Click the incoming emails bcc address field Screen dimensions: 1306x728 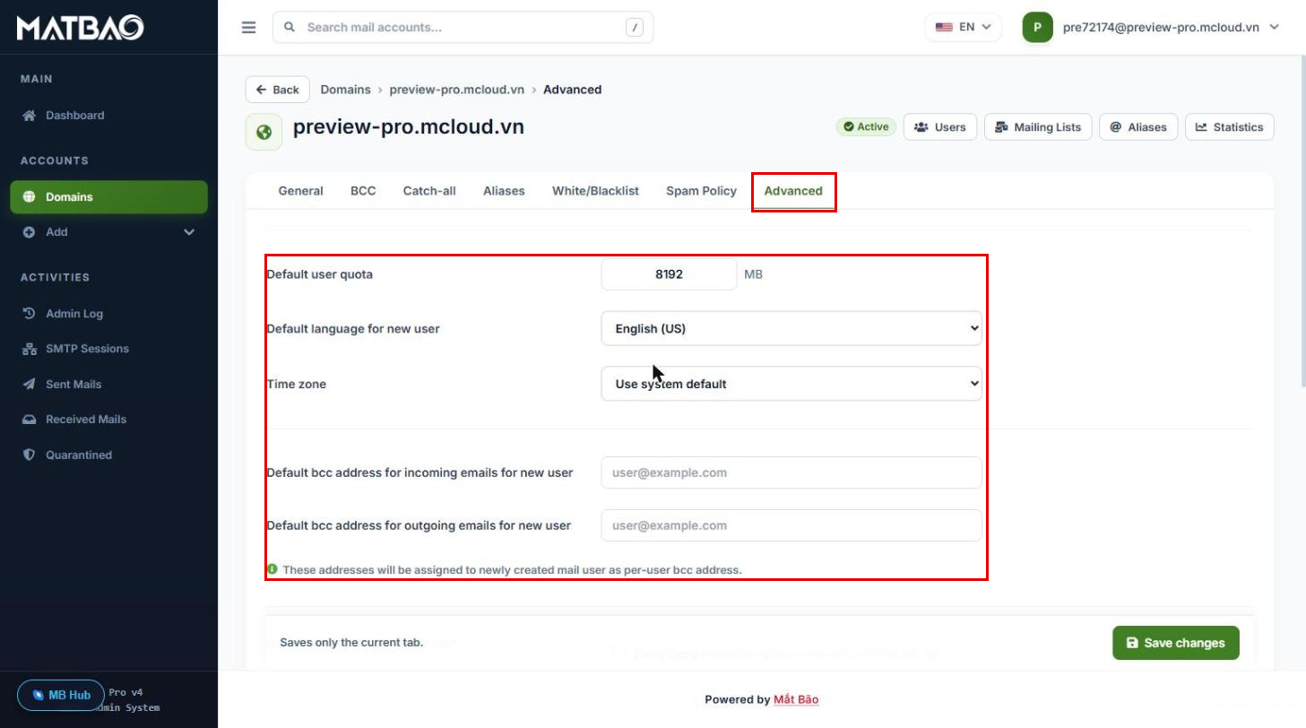(791, 472)
